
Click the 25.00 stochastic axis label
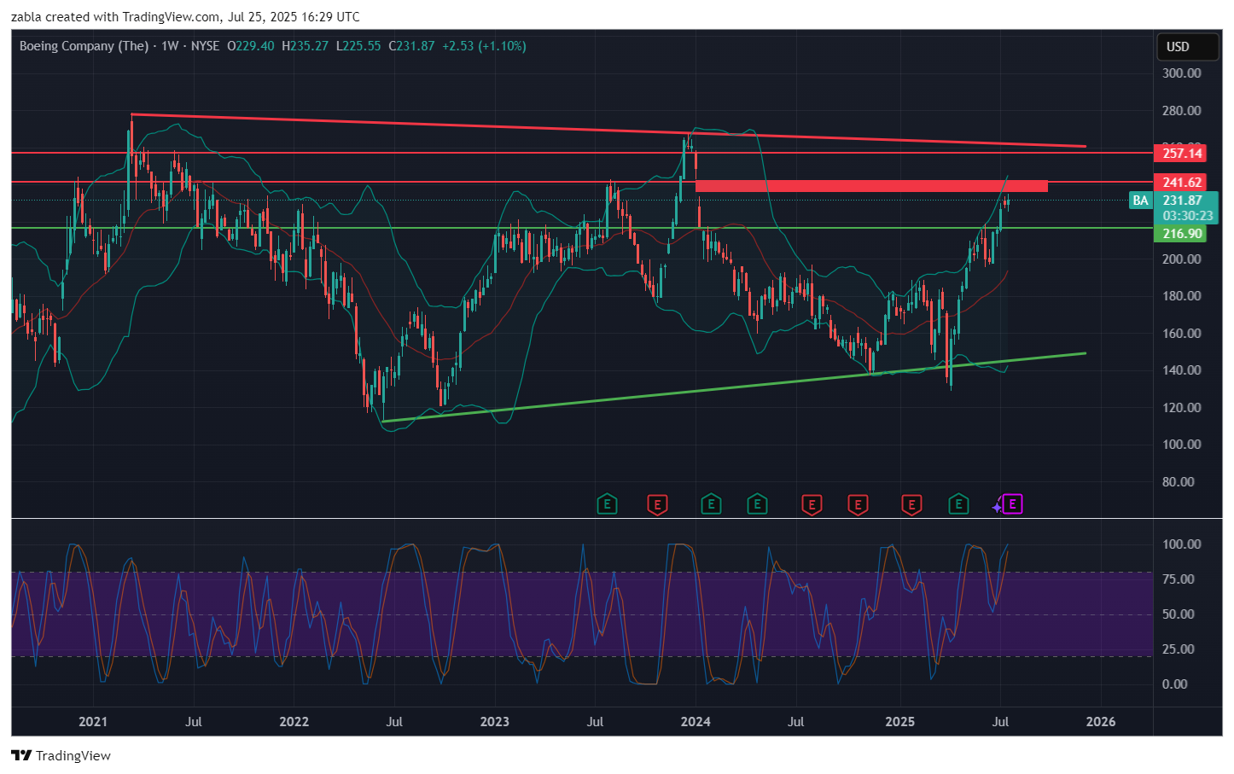point(1178,649)
